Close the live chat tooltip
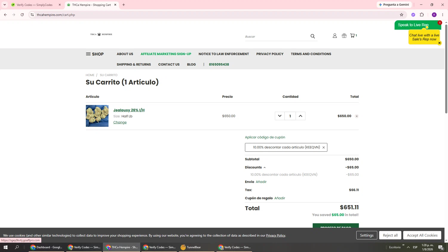The height and width of the screenshot is (252, 448). tap(439, 43)
